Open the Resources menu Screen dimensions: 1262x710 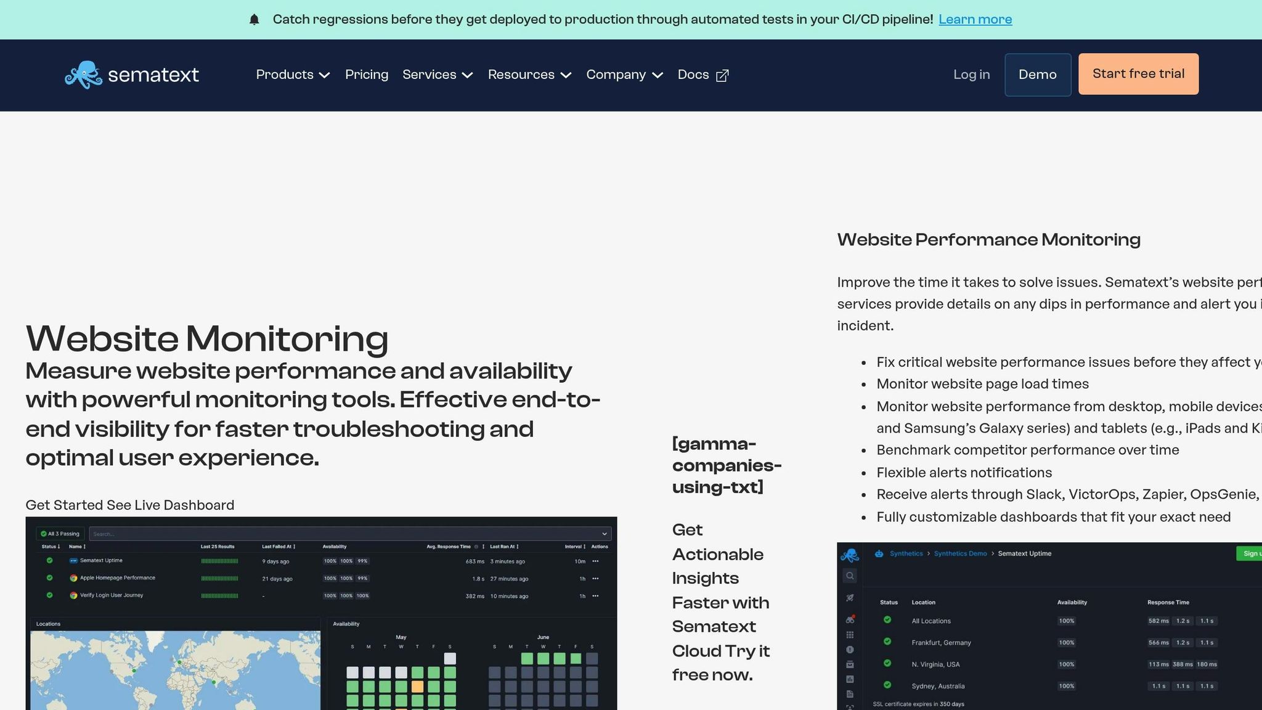[x=530, y=75]
